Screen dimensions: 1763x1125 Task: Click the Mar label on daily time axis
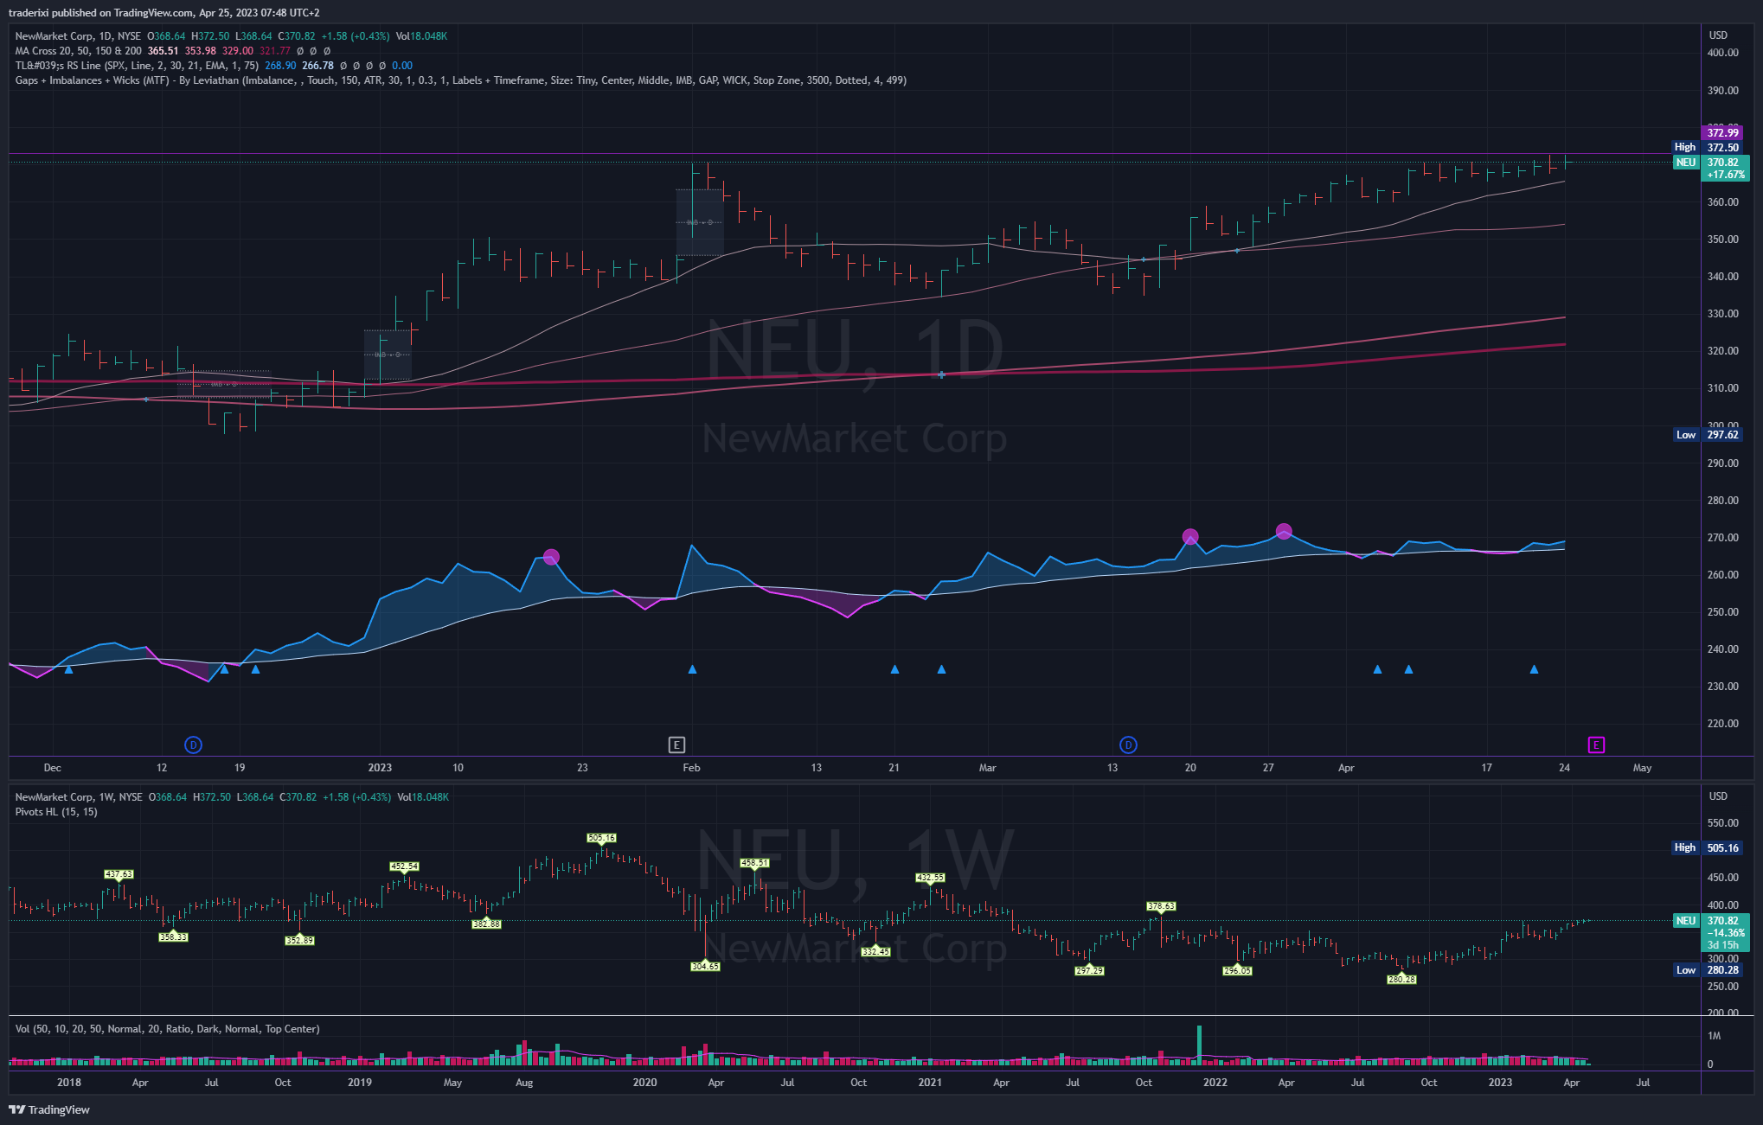coord(987,768)
